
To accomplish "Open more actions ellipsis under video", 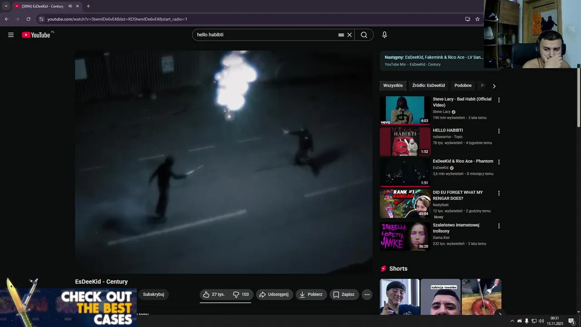I will (367, 294).
